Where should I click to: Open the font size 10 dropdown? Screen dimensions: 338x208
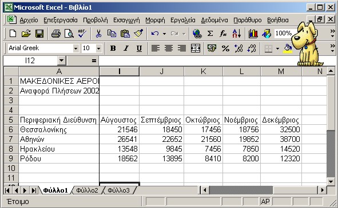99,48
